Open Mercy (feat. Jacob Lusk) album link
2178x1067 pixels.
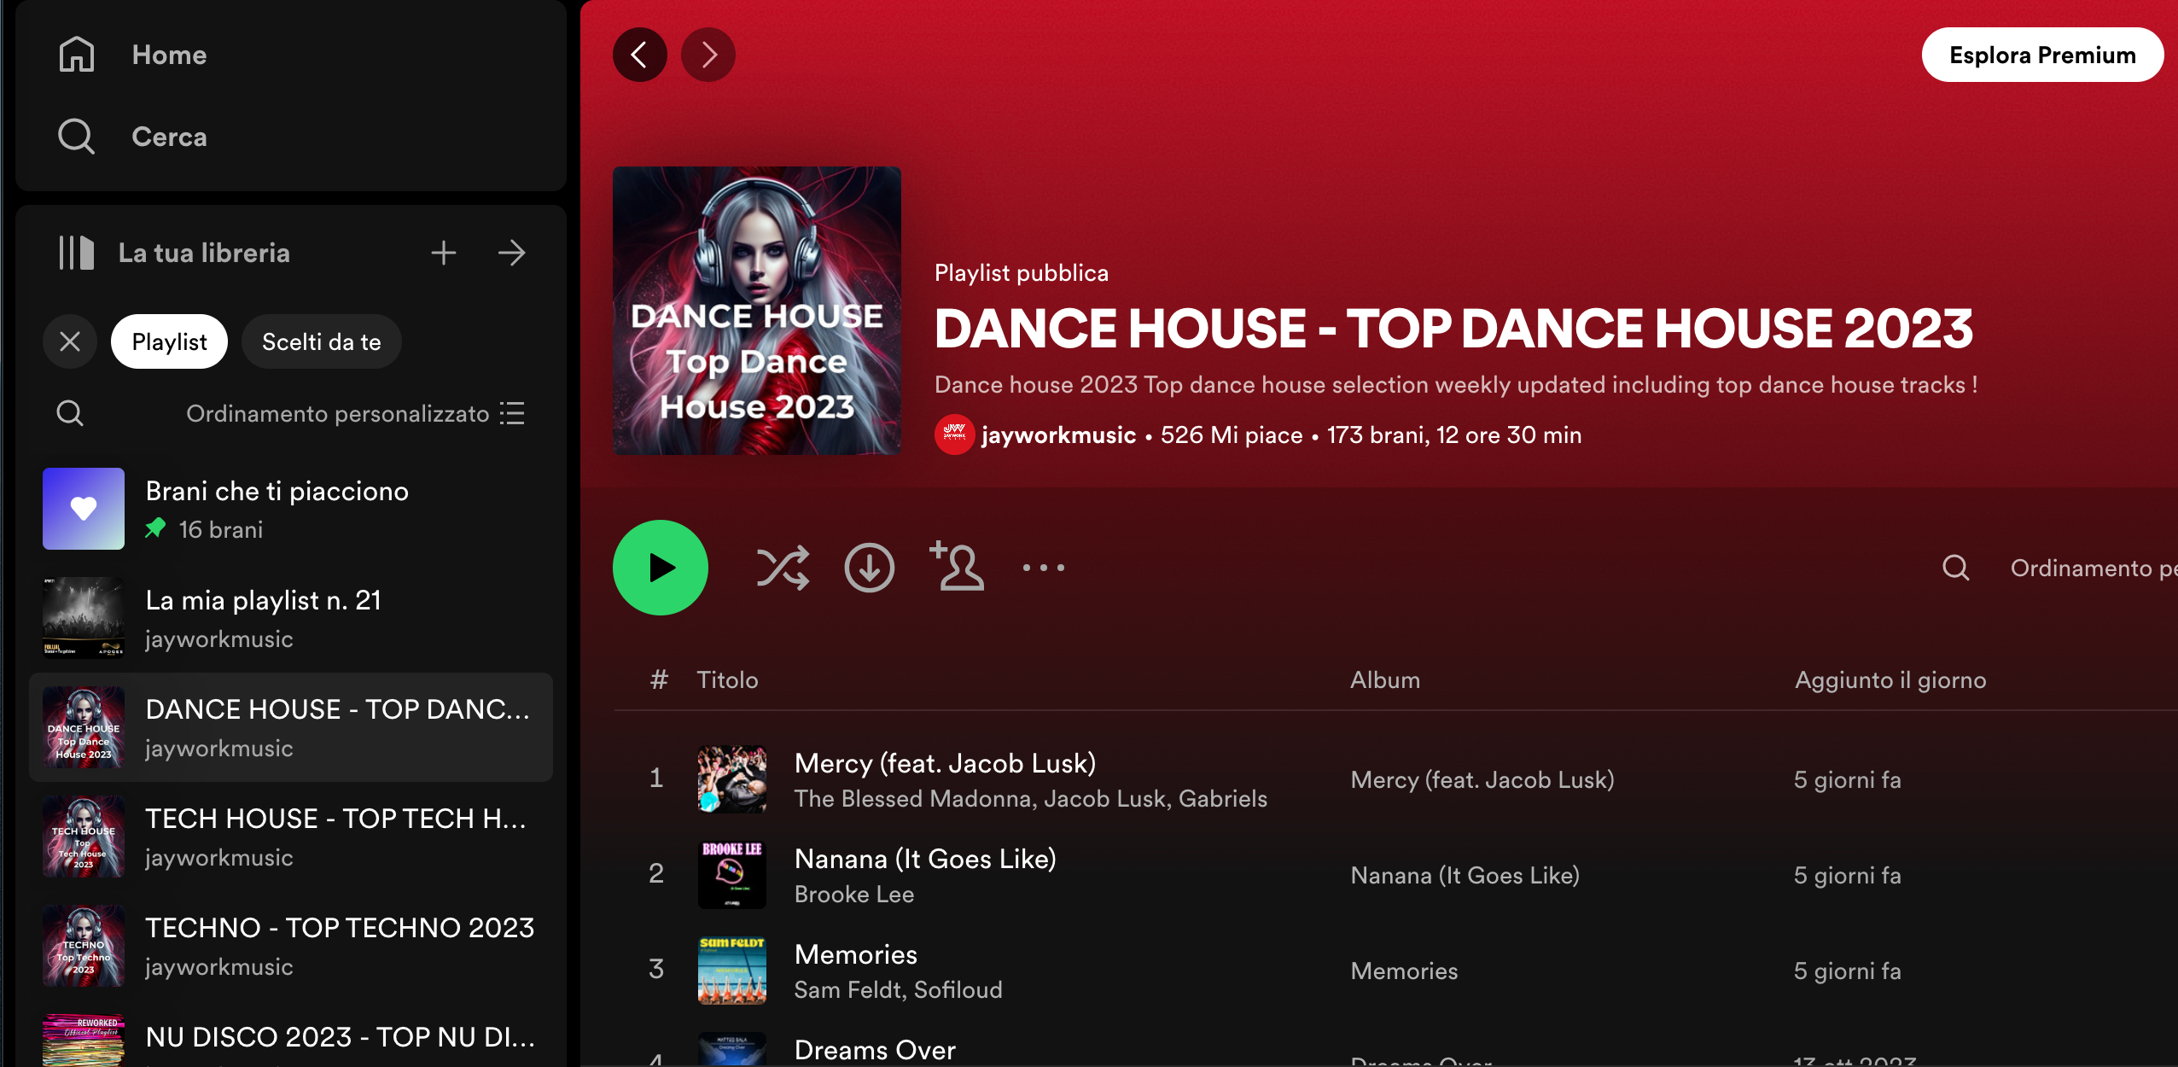[x=1482, y=780]
